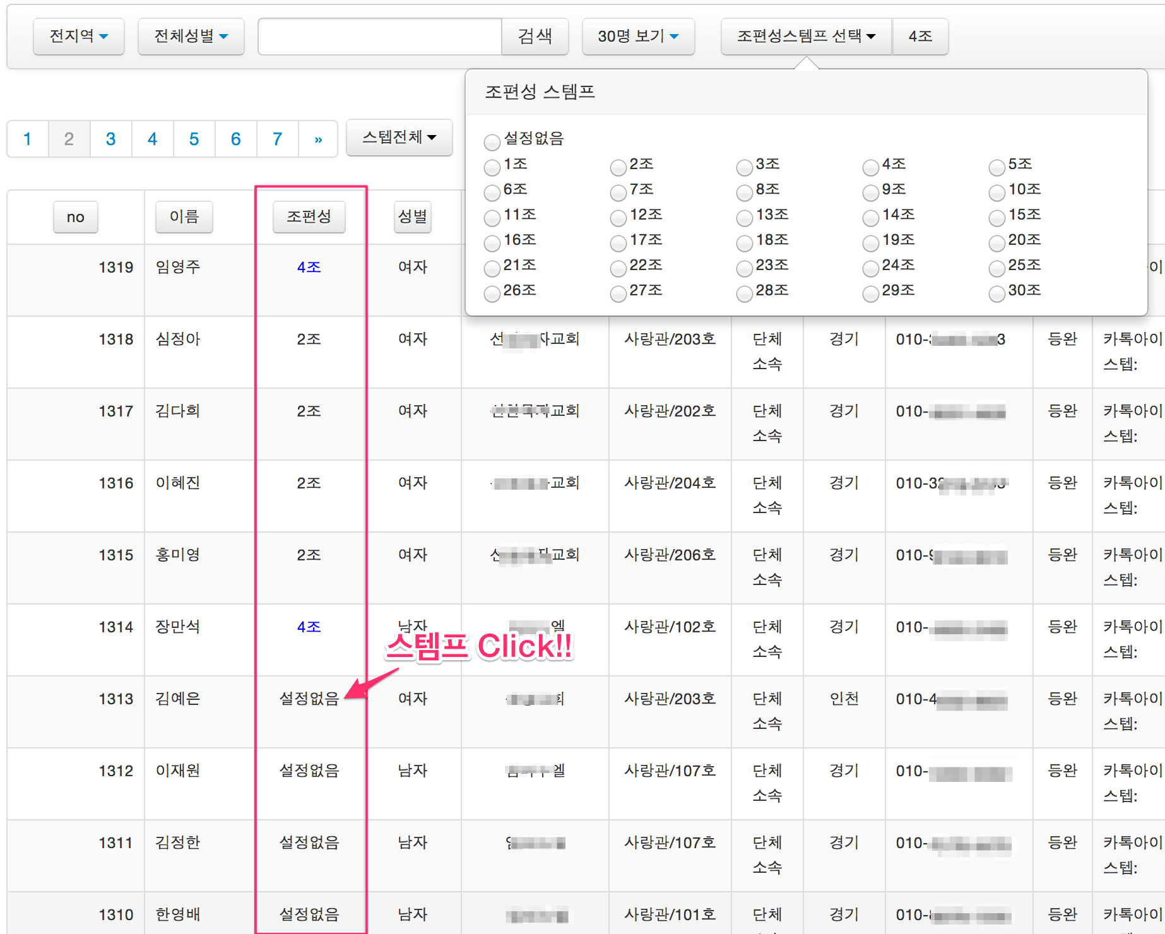Click 설정없음 in the 이재원 row
The width and height of the screenshot is (1165, 934).
(x=309, y=771)
